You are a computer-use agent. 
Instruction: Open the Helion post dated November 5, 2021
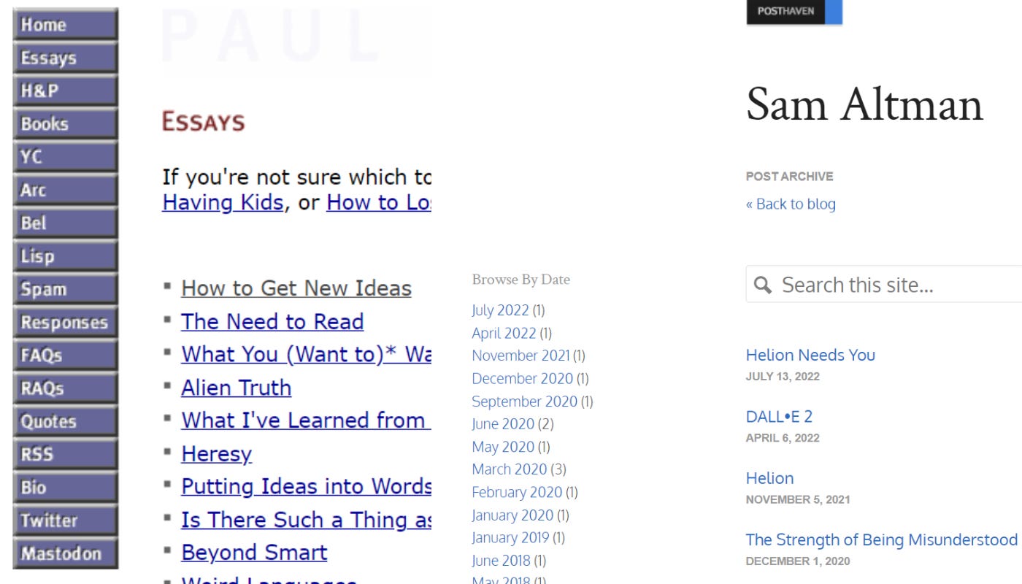pyautogui.click(x=769, y=479)
